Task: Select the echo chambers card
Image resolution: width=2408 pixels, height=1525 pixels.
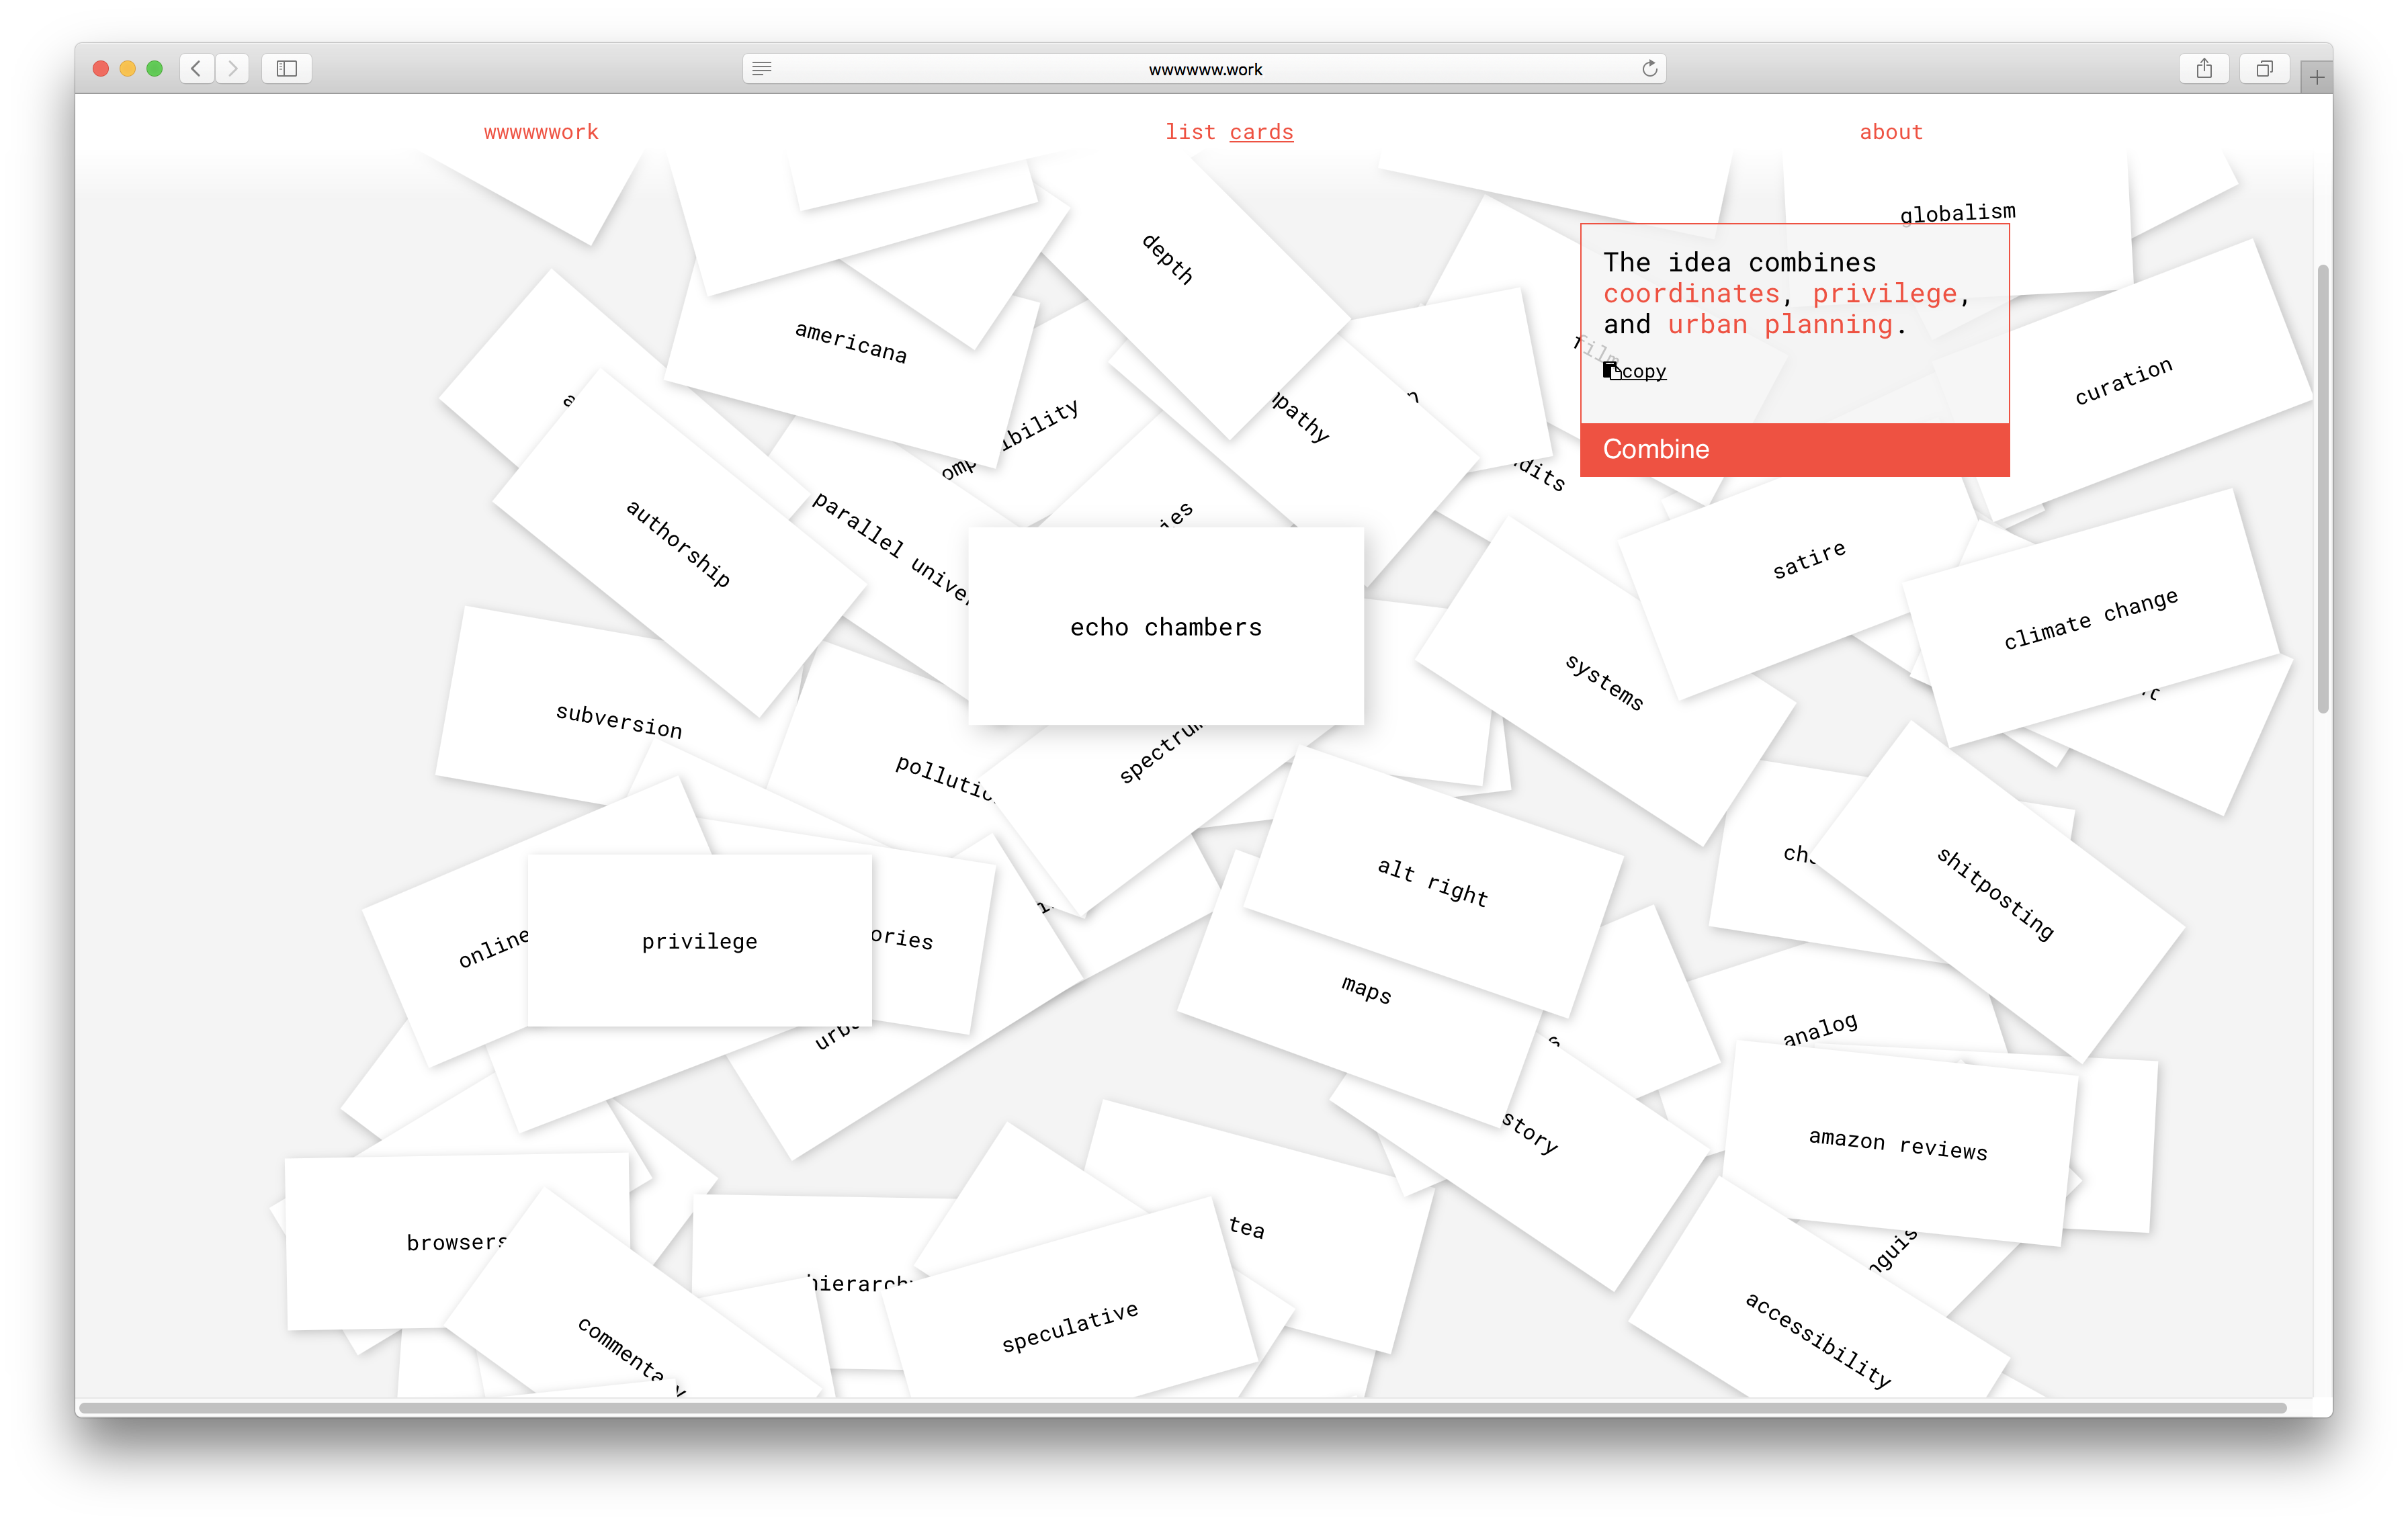Action: click(x=1165, y=626)
